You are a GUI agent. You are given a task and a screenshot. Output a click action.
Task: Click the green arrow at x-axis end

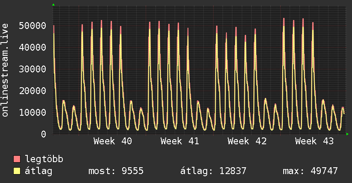tap(347, 134)
